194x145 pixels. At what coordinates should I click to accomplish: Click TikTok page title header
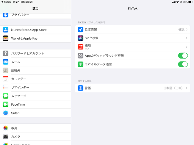click(x=133, y=9)
